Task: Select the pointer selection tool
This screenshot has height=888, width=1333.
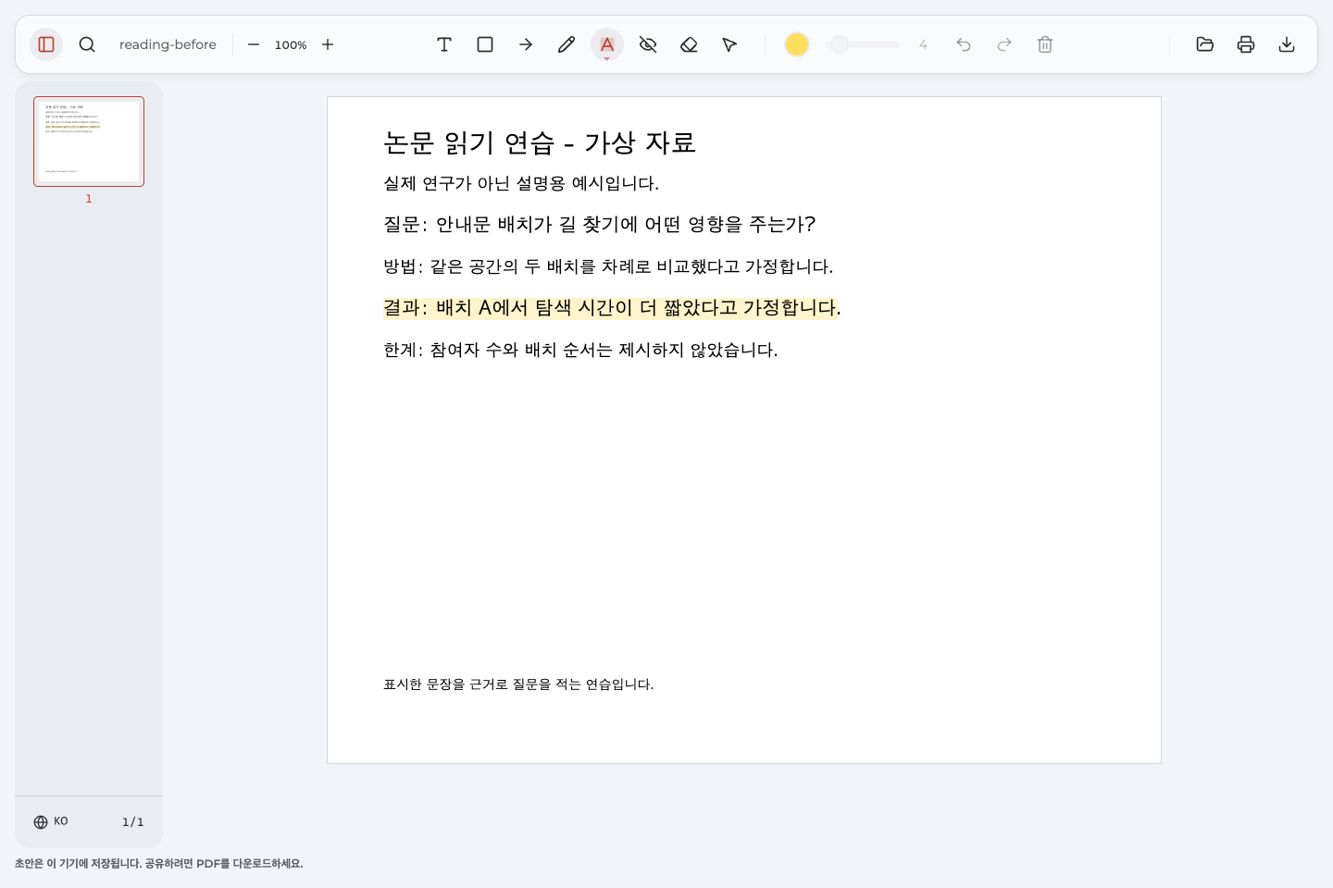Action: [729, 44]
